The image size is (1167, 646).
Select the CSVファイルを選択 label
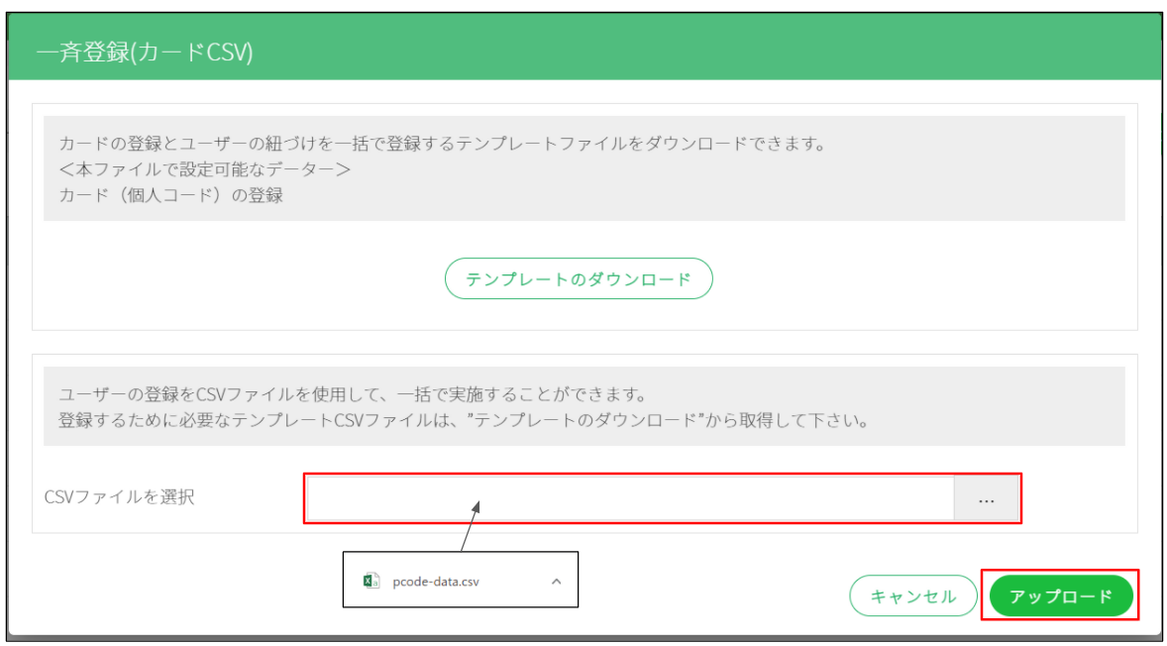pyautogui.click(x=119, y=497)
